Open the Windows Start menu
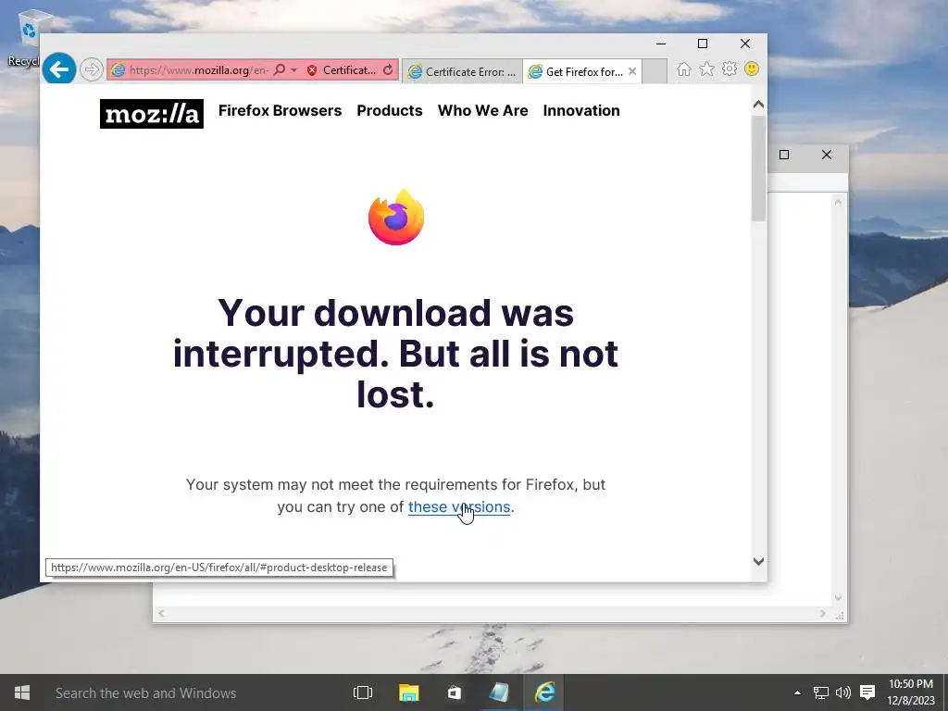Viewport: 948px width, 711px height. 22,692
